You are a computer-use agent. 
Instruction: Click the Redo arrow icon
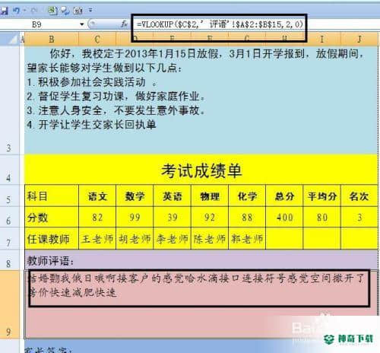(34, 11)
